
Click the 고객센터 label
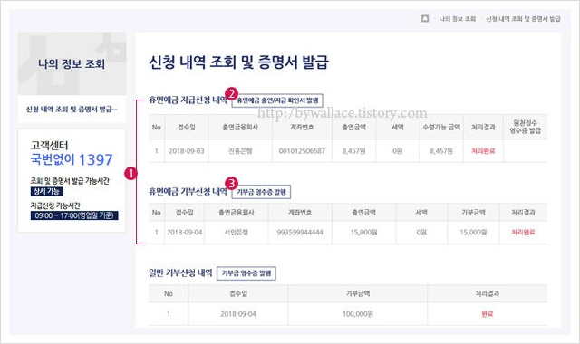point(49,145)
